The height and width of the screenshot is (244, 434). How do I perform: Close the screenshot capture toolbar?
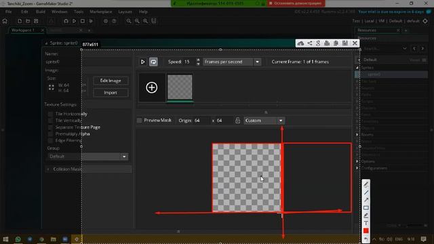coord(355,43)
